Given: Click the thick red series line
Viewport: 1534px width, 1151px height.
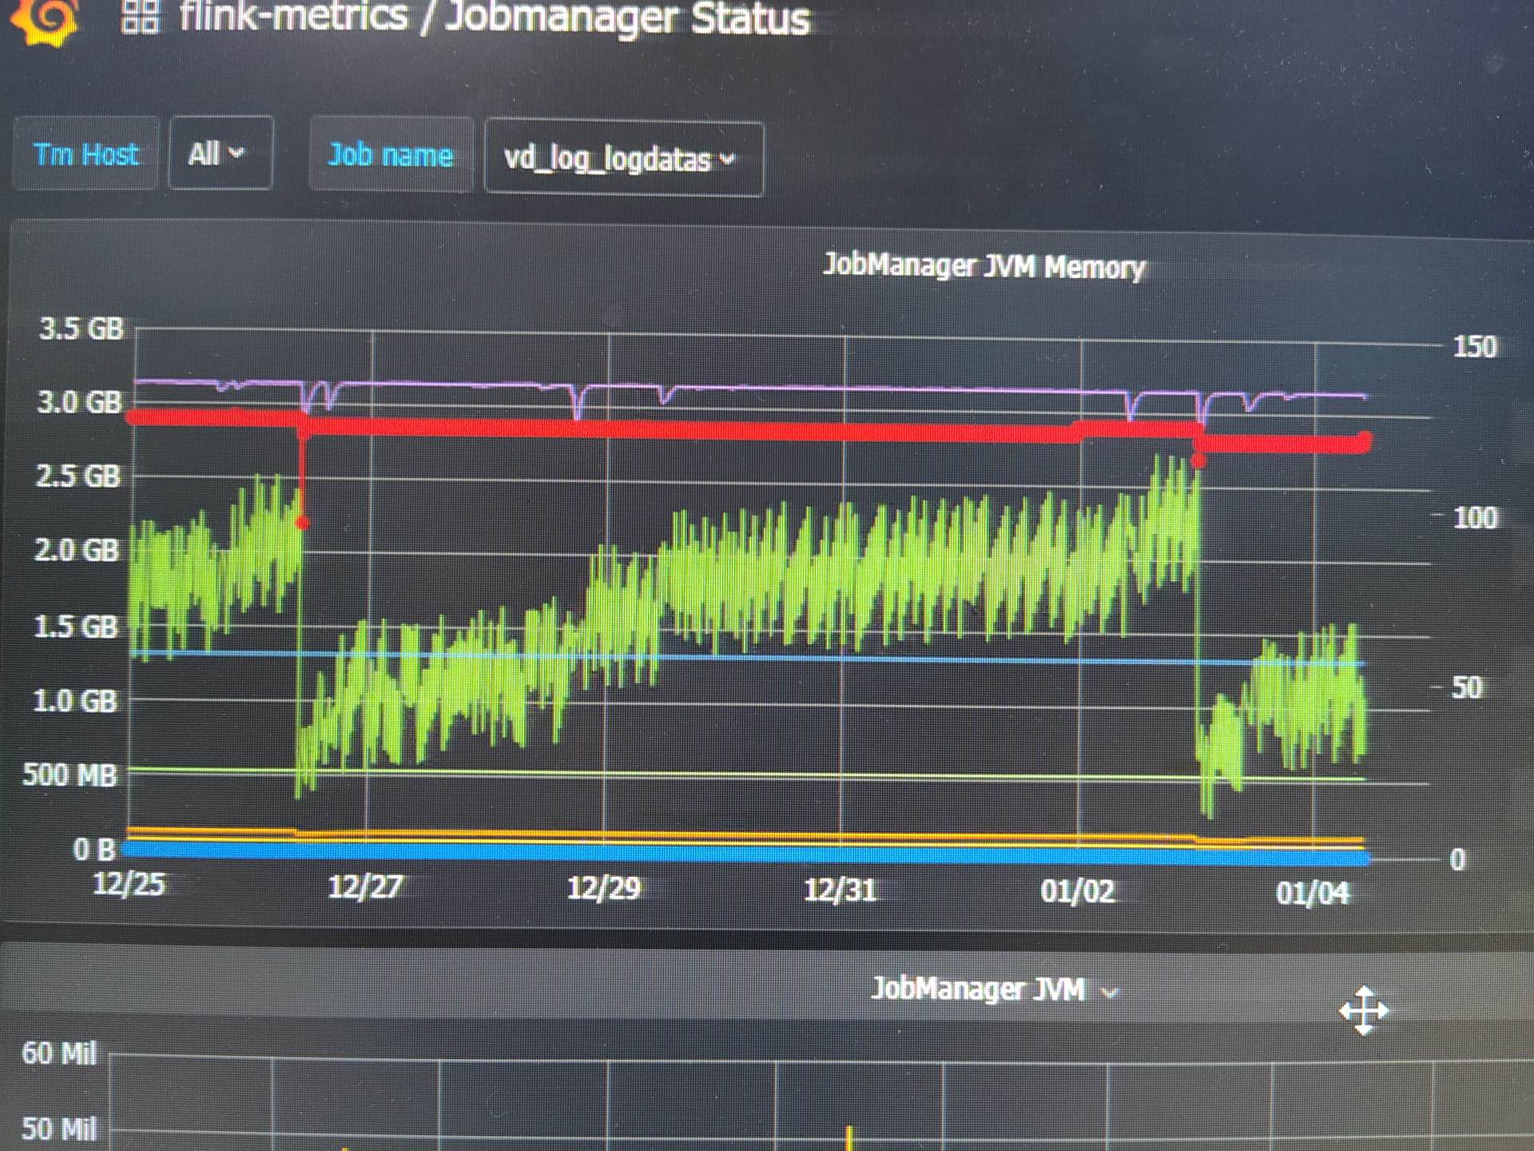Looking at the screenshot, I should (719, 432).
